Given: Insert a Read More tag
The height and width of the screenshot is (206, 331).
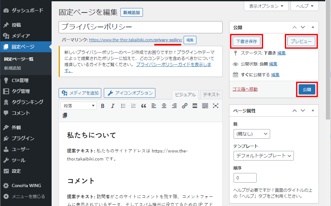Looking at the screenshot, I should (195, 106).
